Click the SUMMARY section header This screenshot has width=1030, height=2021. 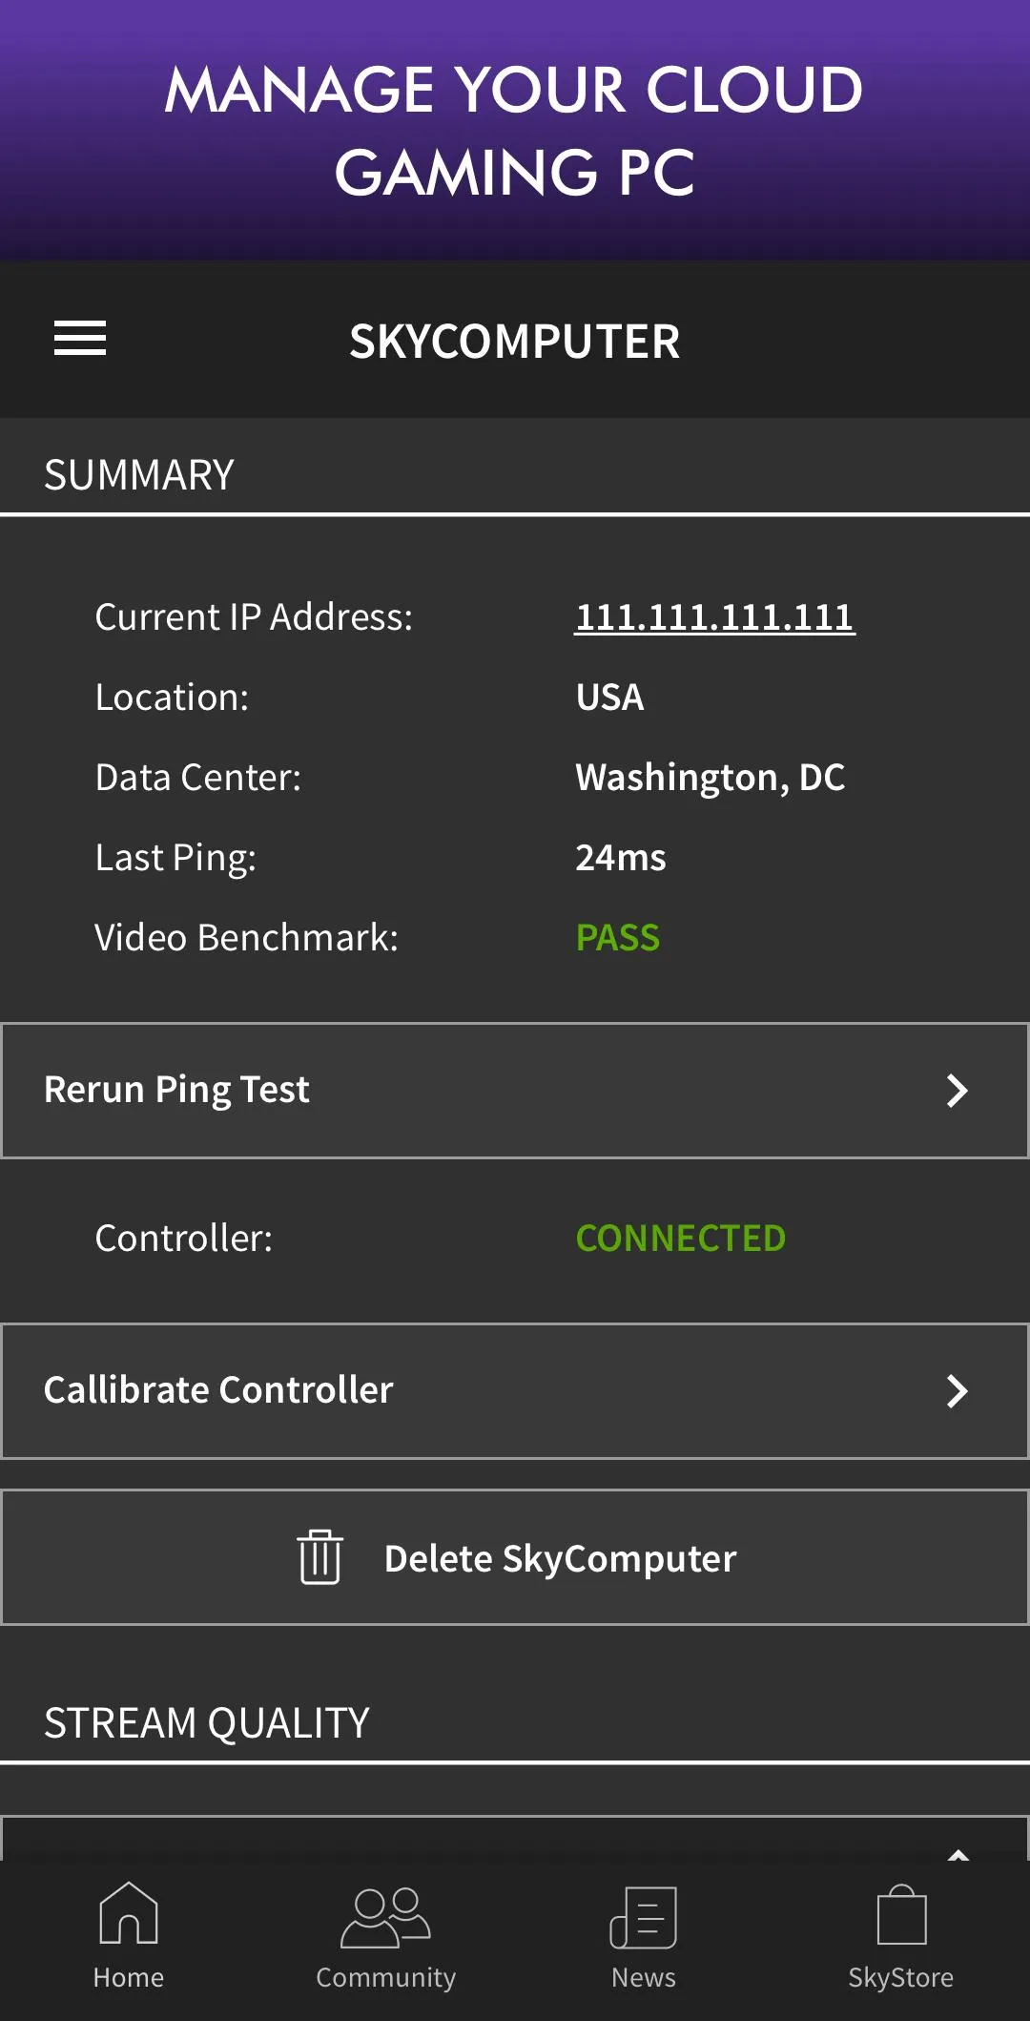pos(139,475)
